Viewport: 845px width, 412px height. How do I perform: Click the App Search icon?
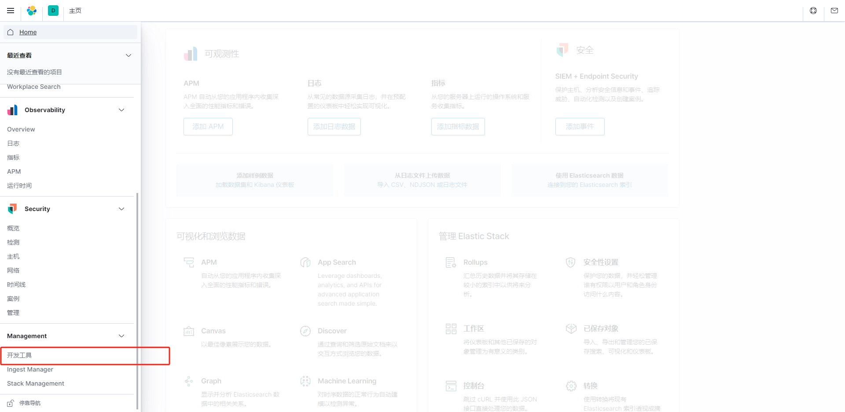coord(305,263)
